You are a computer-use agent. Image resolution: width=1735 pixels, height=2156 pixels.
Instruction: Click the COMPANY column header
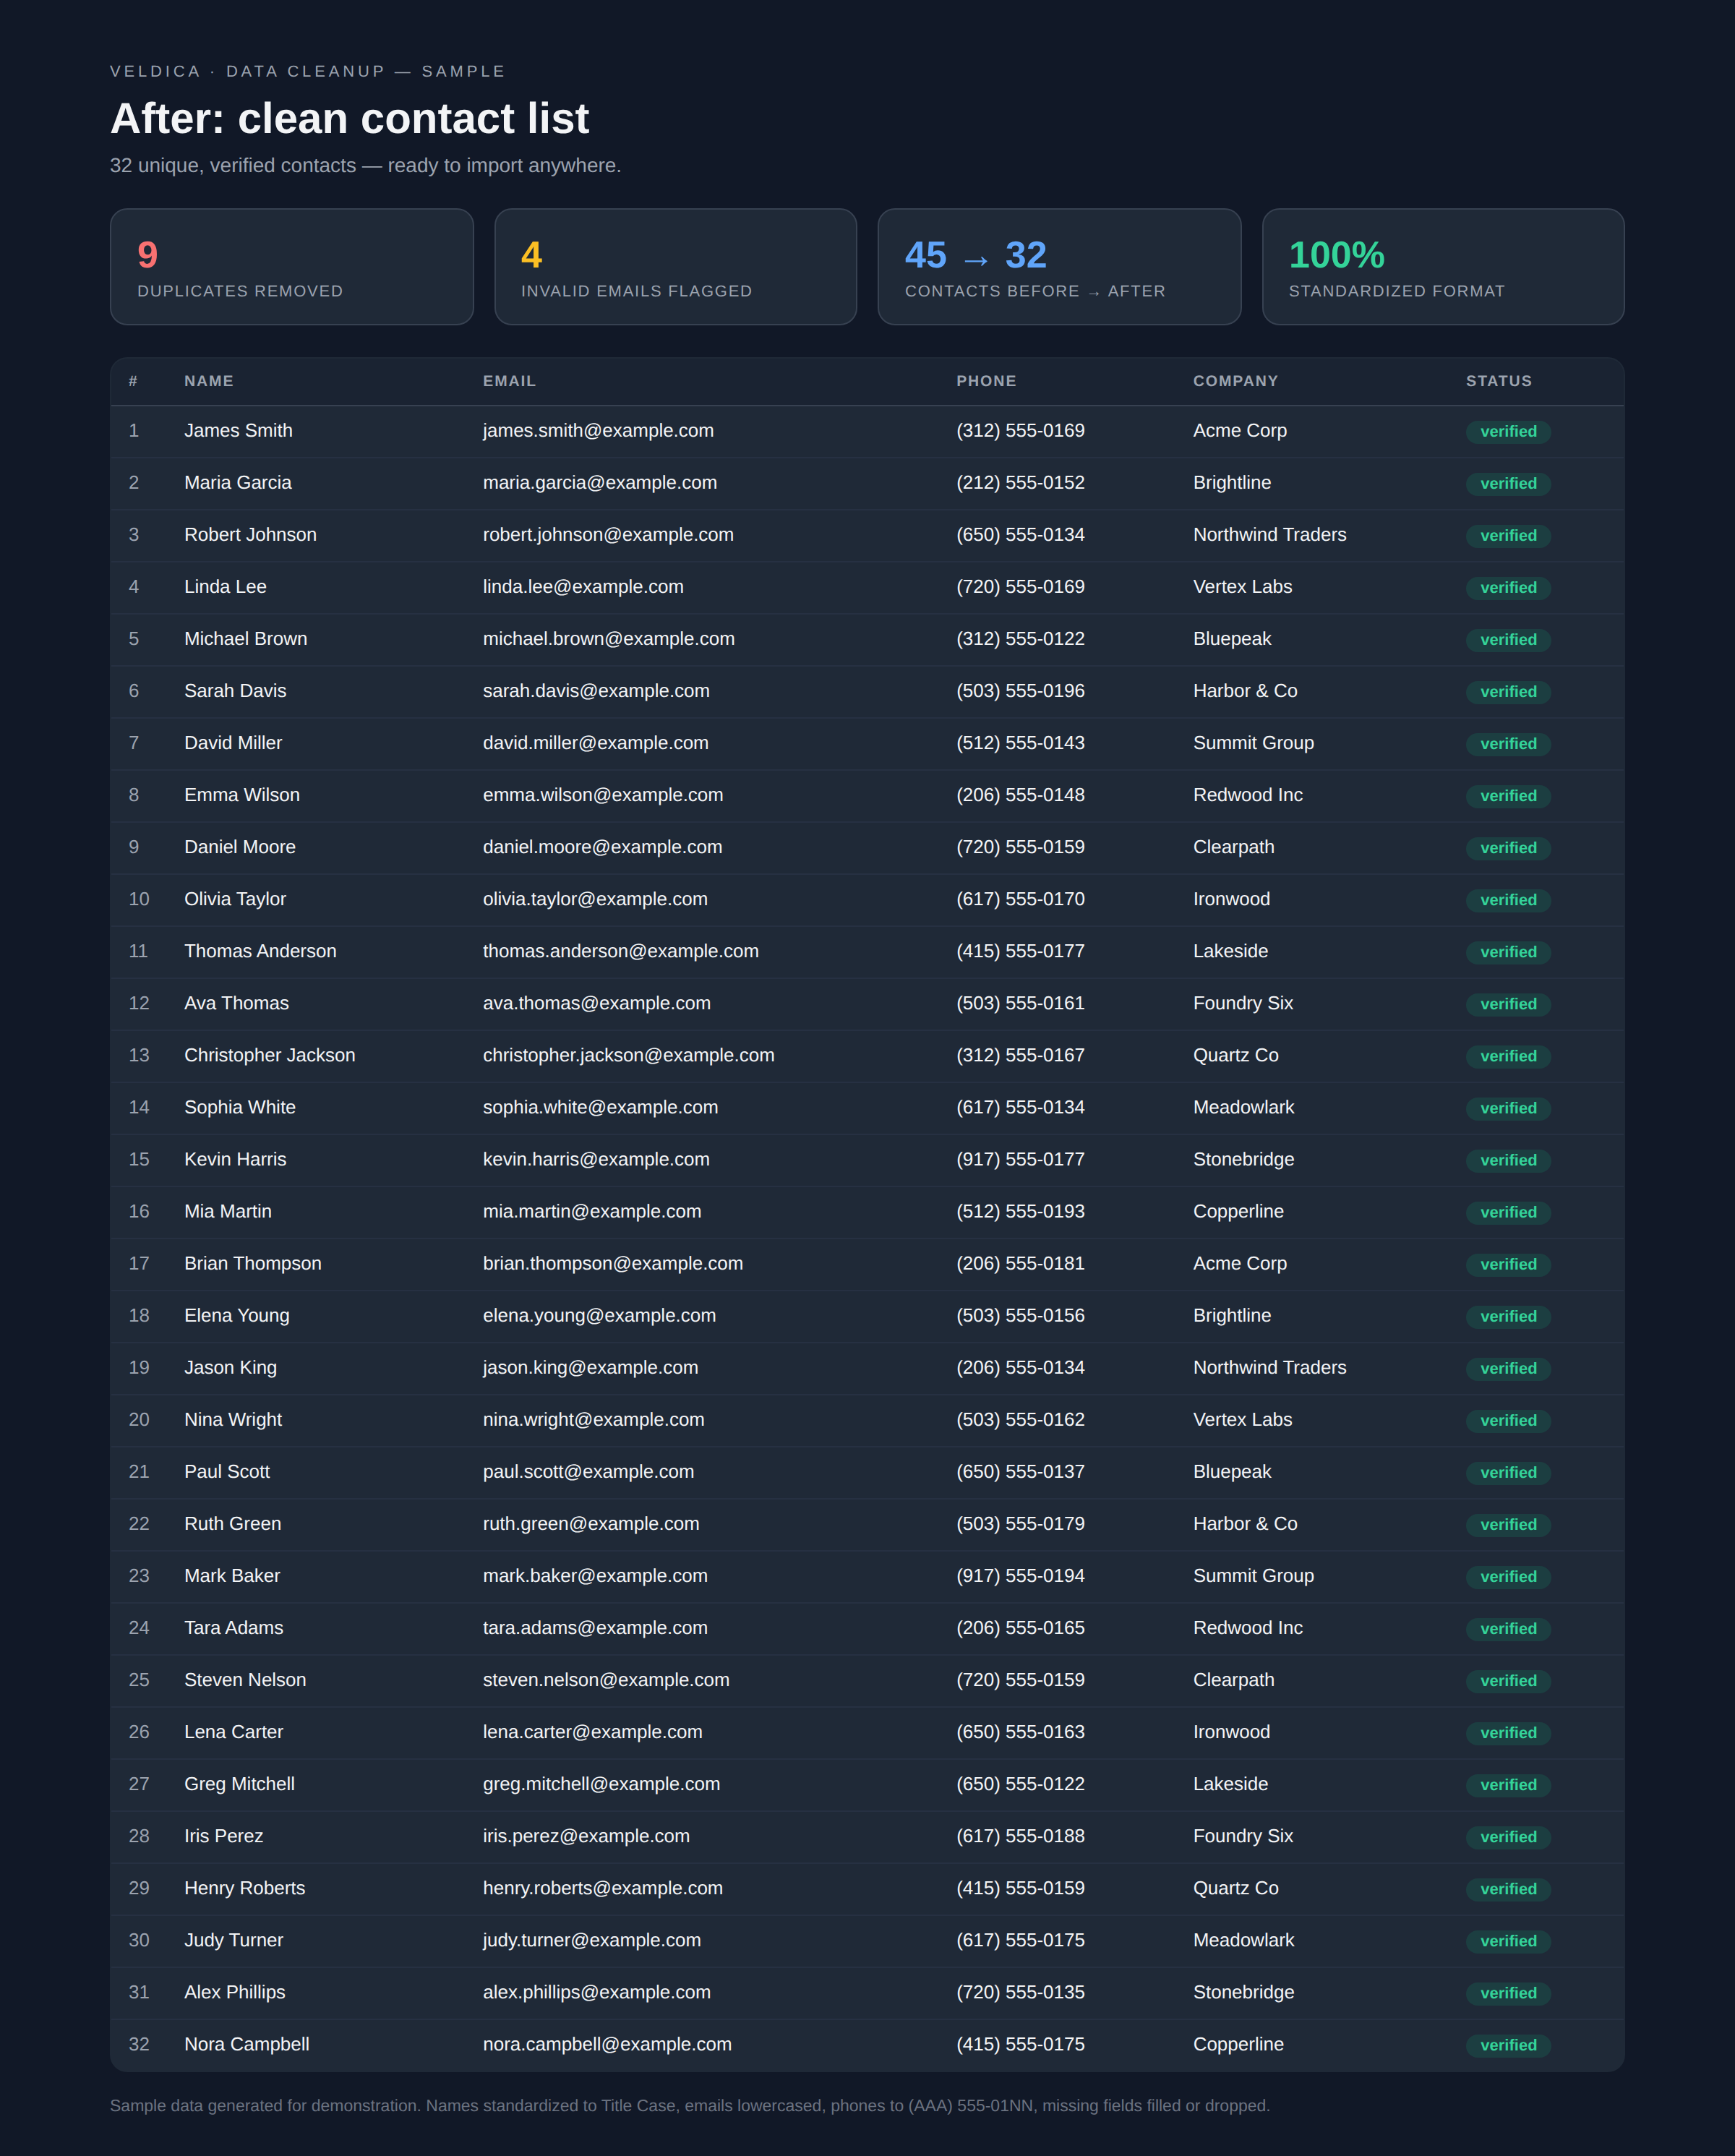coord(1235,381)
